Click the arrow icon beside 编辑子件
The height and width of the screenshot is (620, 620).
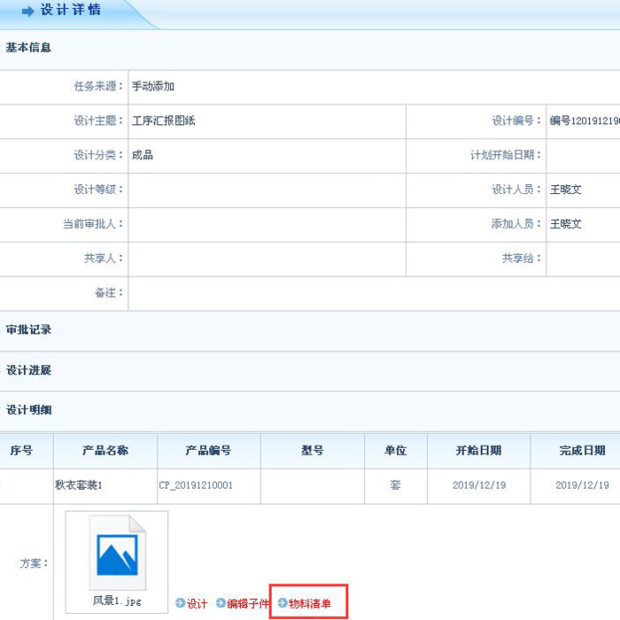(x=221, y=604)
